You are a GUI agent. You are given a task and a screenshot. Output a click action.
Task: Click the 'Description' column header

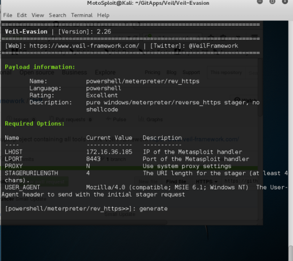pos(162,138)
